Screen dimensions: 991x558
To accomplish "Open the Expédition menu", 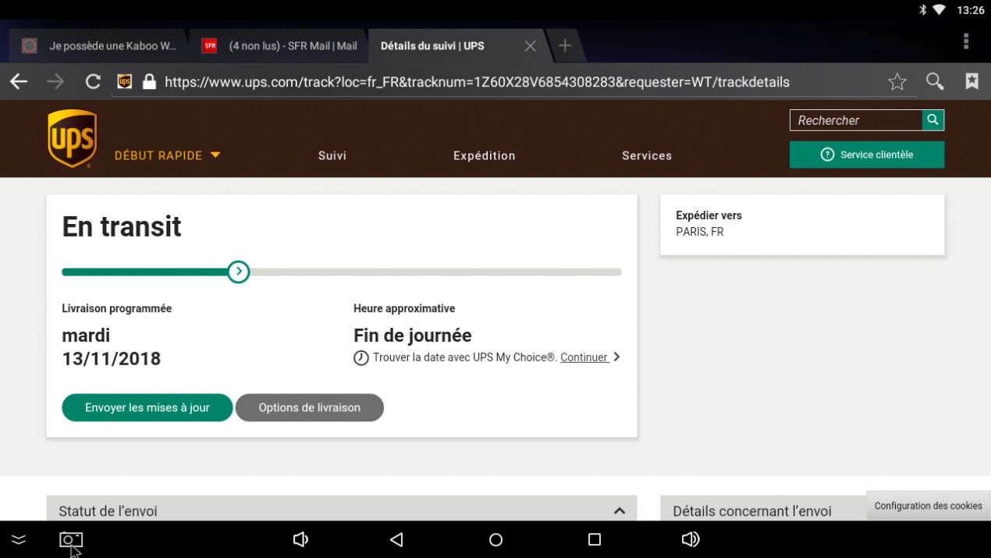I will point(485,155).
